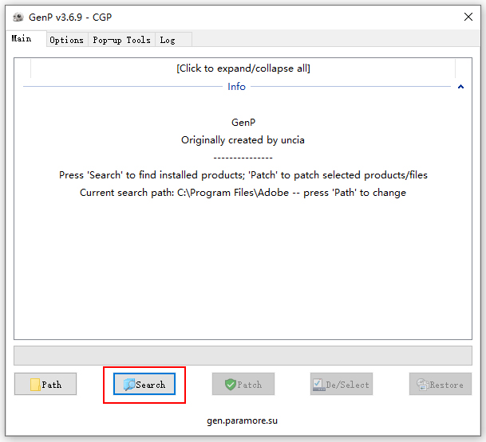The image size is (486, 442).
Task: Open the Pop-up Tools tab
Action: point(121,40)
